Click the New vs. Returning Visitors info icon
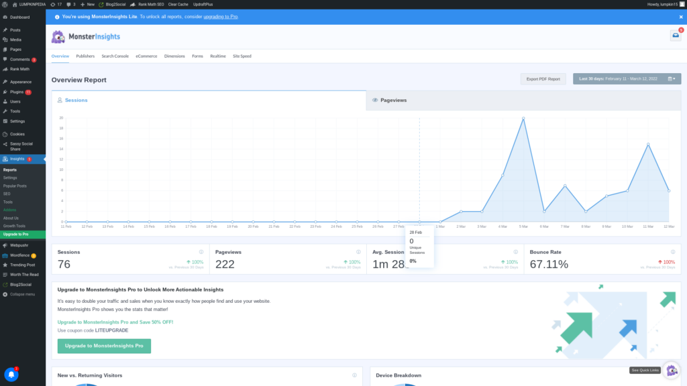 point(354,375)
